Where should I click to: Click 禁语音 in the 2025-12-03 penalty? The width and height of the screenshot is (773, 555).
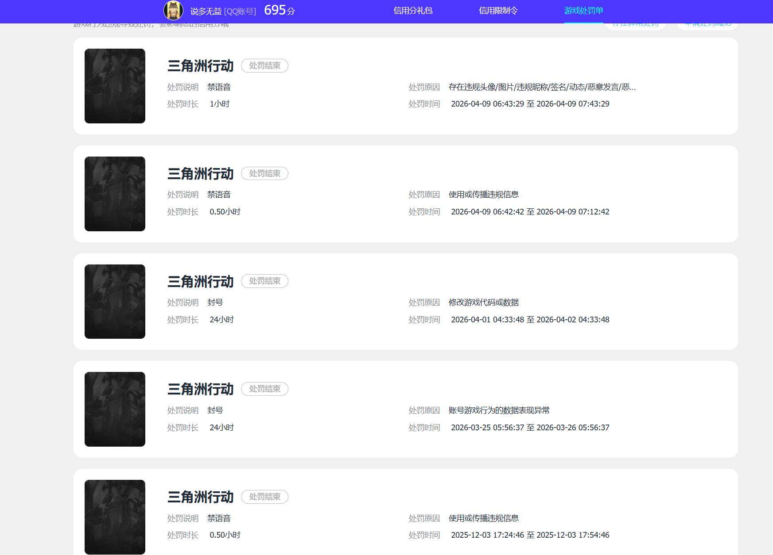219,518
